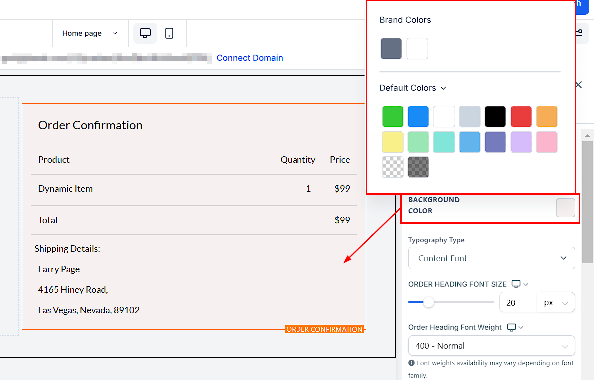The height and width of the screenshot is (380, 594).
Task: Switch to desktop preview icon
Action: 145,33
